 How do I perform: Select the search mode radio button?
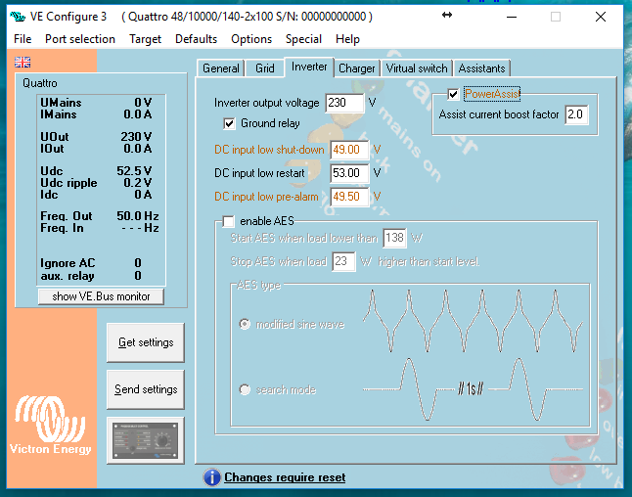[x=245, y=389]
